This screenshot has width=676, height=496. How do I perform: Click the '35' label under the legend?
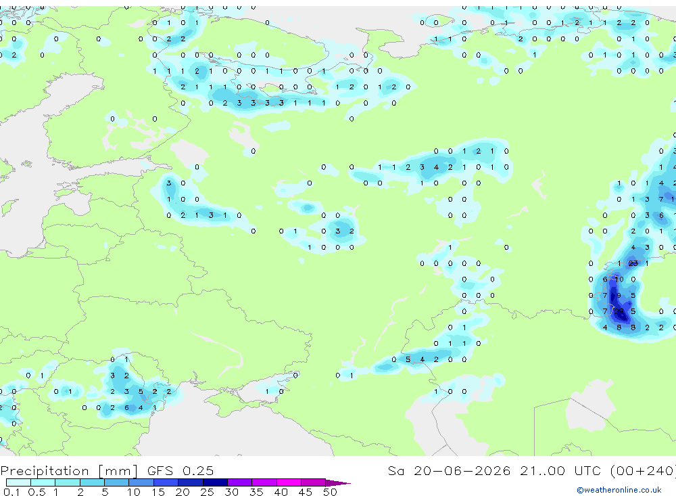click(x=256, y=492)
